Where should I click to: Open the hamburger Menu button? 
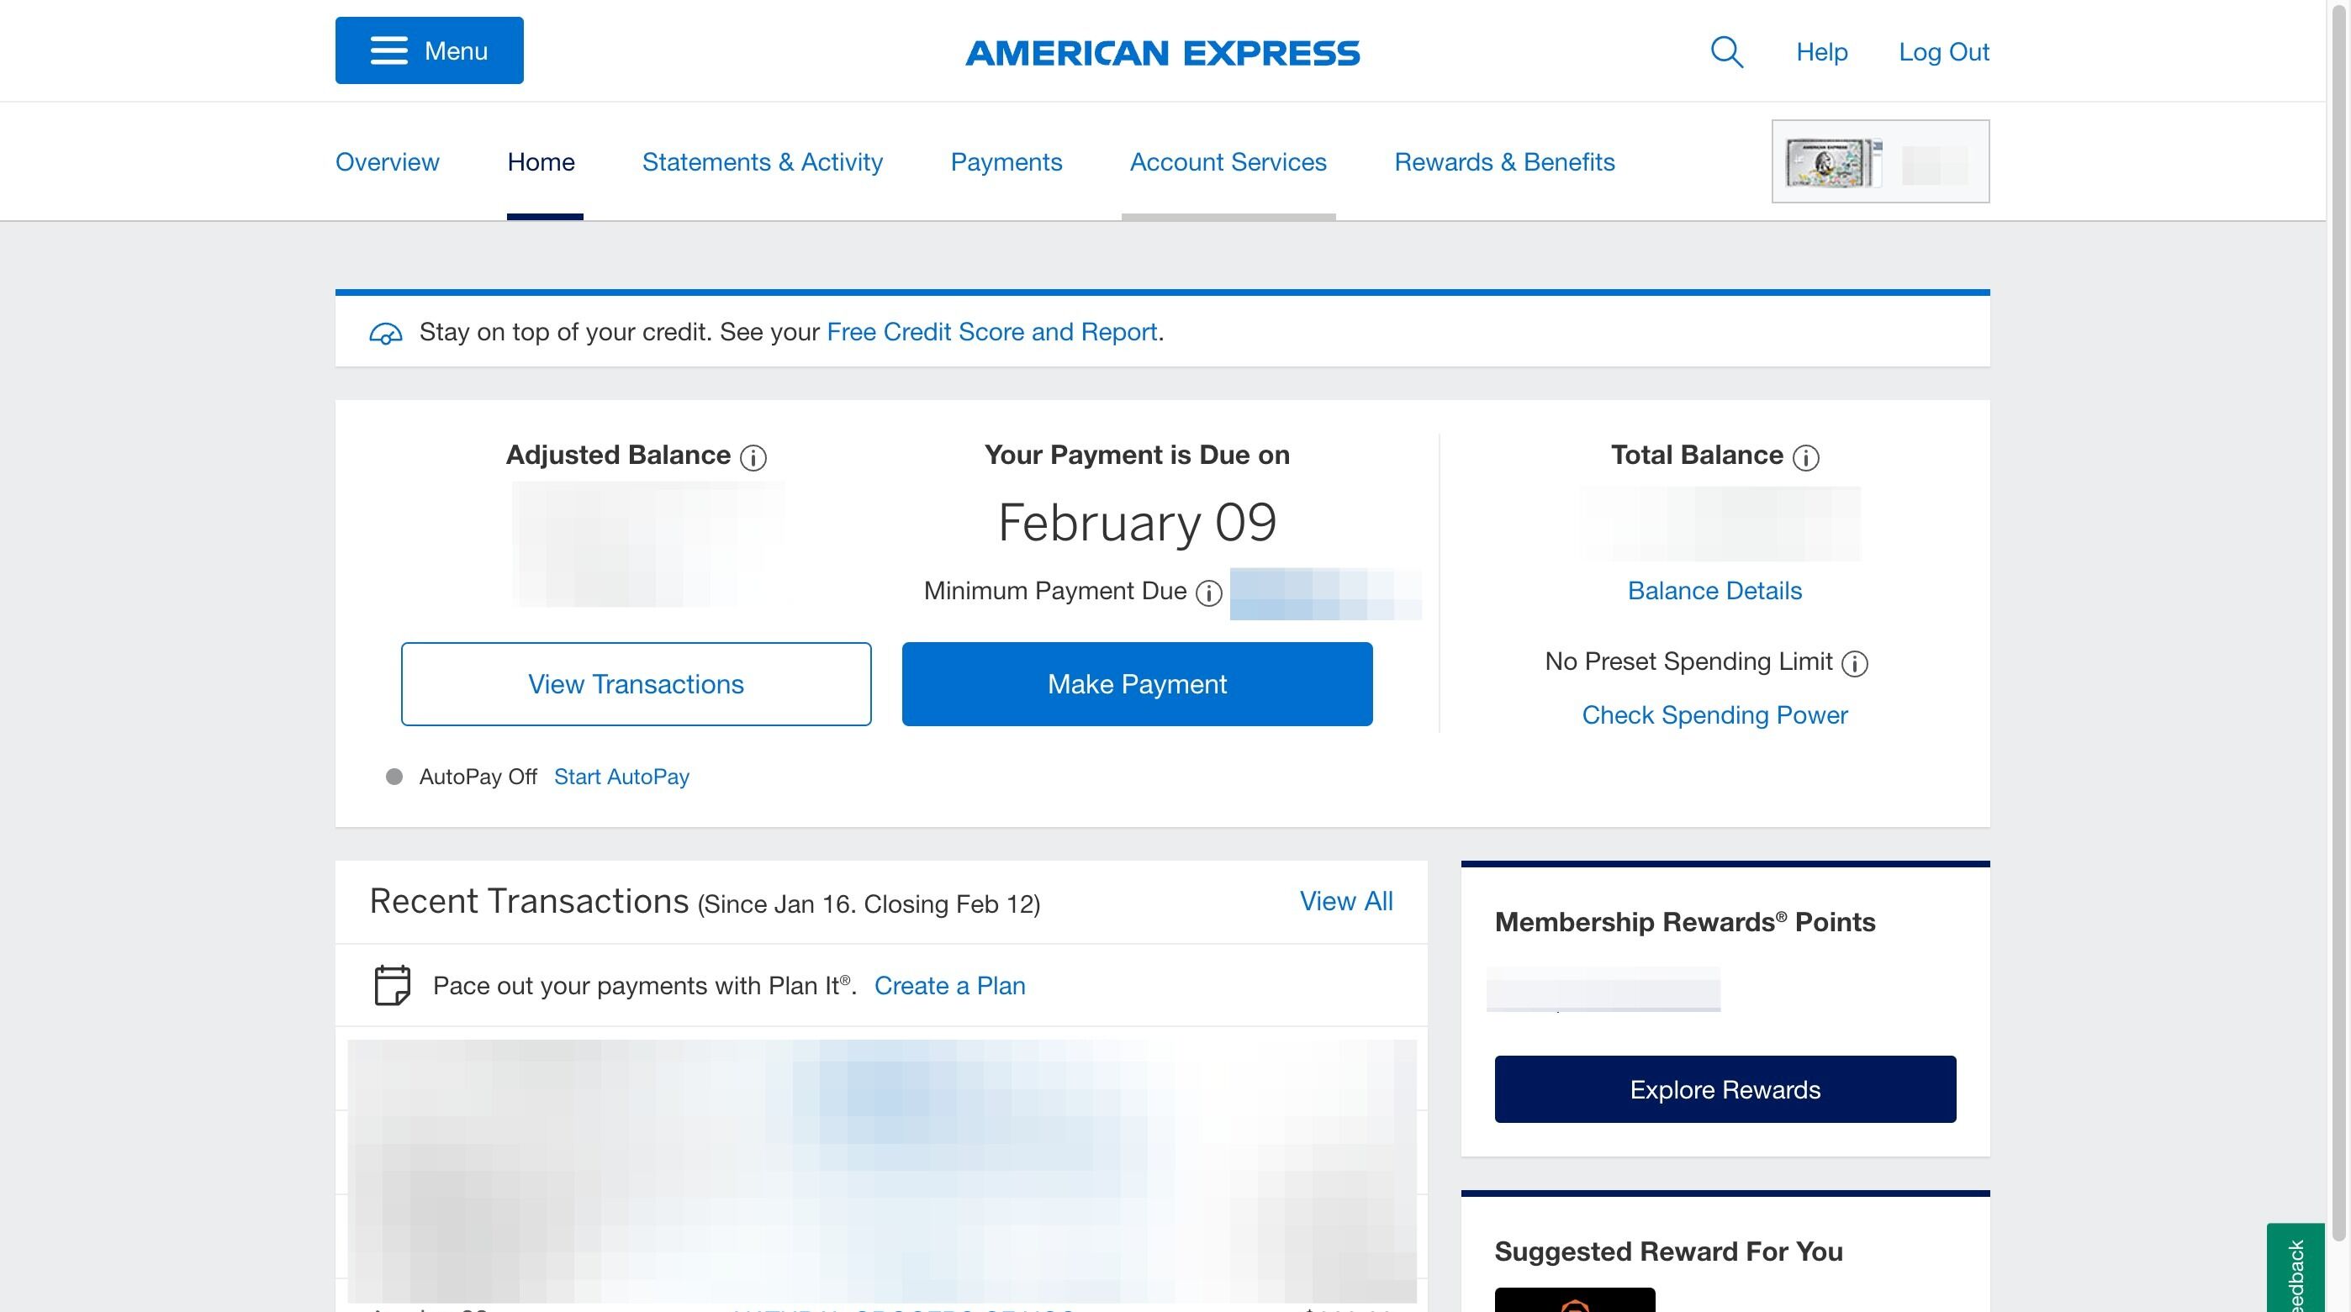[429, 50]
